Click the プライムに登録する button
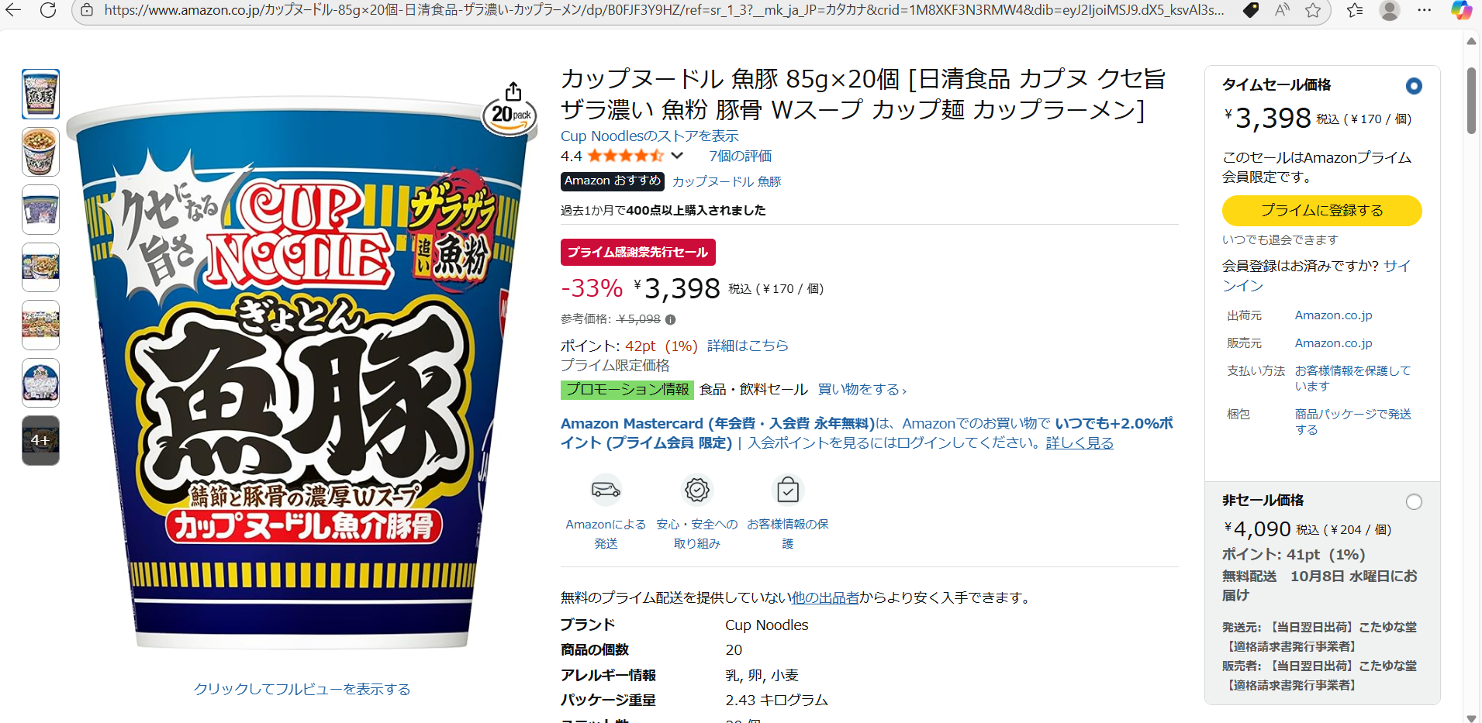Screen dimensions: 1482x723 [1321, 211]
